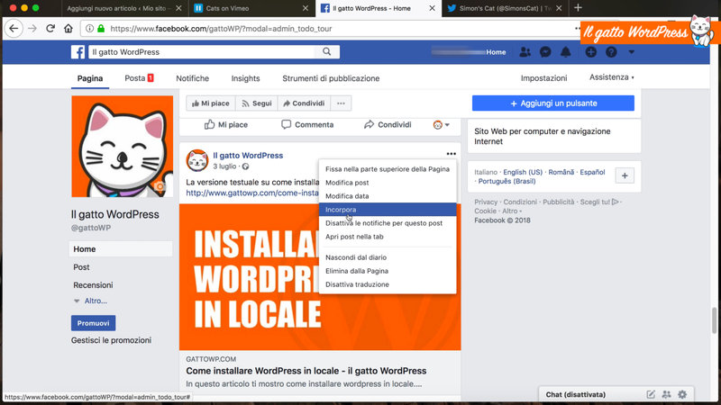Select Fissa nella parte superiore della Pagina
The height and width of the screenshot is (405, 721).
click(x=388, y=169)
